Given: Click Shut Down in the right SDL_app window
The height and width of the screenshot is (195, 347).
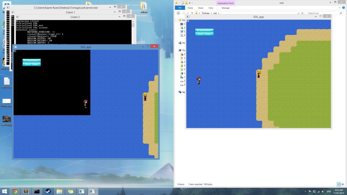Looking at the screenshot, I should (204, 34).
